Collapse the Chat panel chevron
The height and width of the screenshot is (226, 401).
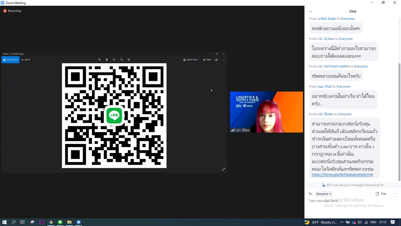click(x=311, y=11)
